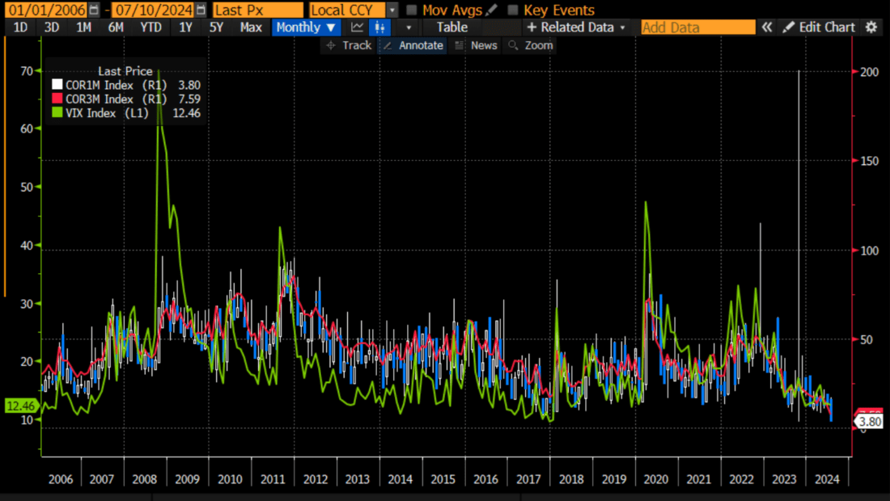890x501 pixels.
Task: Open the chart settings gear icon
Action: click(x=871, y=27)
